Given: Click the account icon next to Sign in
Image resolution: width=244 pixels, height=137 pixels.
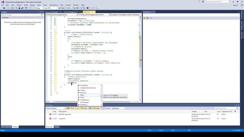Looking at the screenshot, I should [x=242, y=5].
